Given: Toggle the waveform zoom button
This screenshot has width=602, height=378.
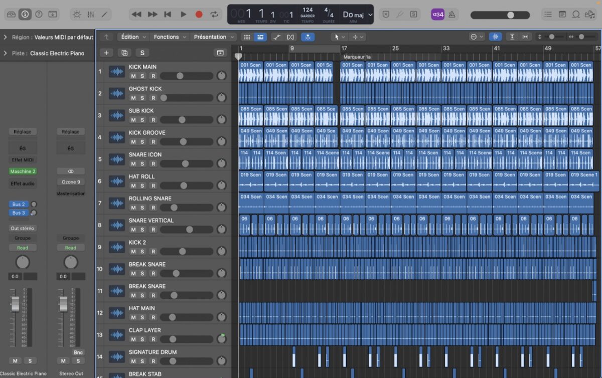Looking at the screenshot, I should click(x=496, y=37).
